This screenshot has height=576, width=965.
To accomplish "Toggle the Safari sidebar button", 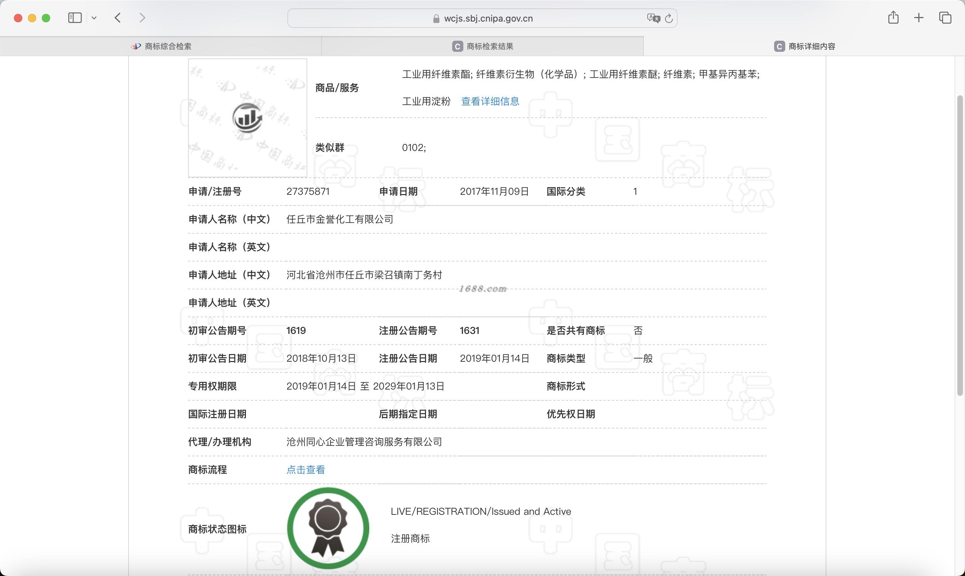I will pos(75,18).
